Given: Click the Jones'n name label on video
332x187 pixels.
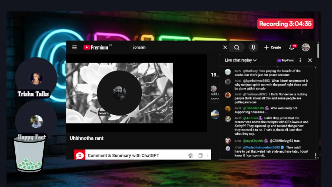Looking at the screenshot, I should tap(103, 113).
